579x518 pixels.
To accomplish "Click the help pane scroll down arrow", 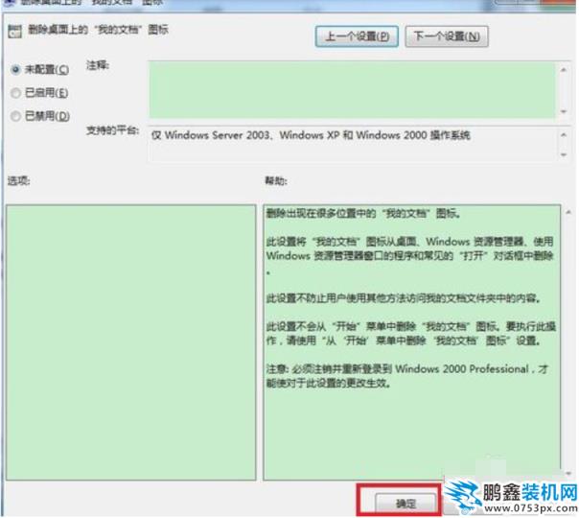I will click(568, 473).
